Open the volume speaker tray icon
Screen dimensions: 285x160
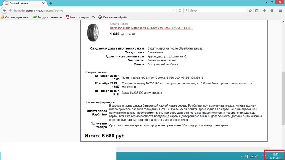[256, 156]
